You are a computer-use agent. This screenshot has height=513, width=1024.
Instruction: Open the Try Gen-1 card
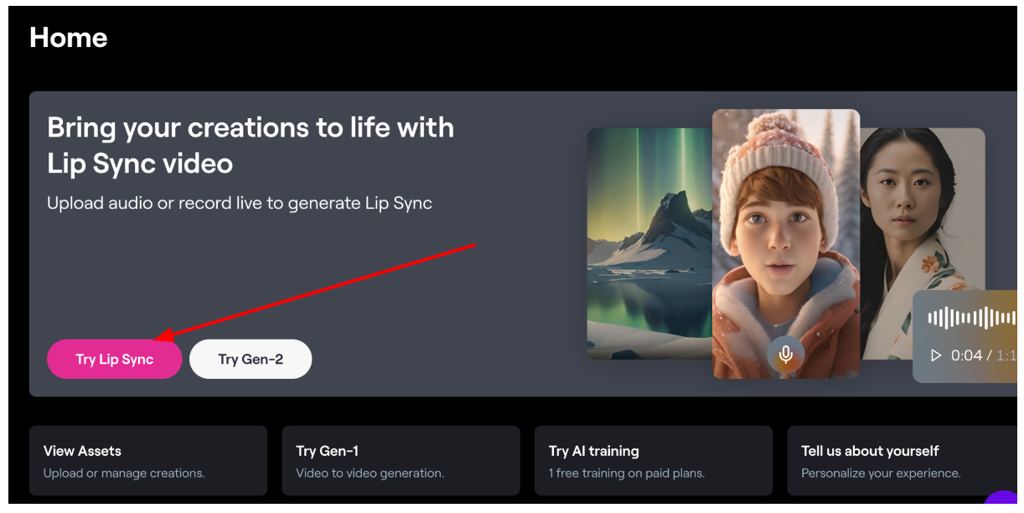point(401,460)
